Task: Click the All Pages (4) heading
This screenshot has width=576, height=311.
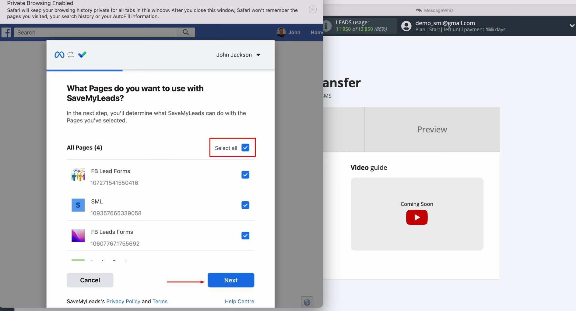Action: coord(85,147)
